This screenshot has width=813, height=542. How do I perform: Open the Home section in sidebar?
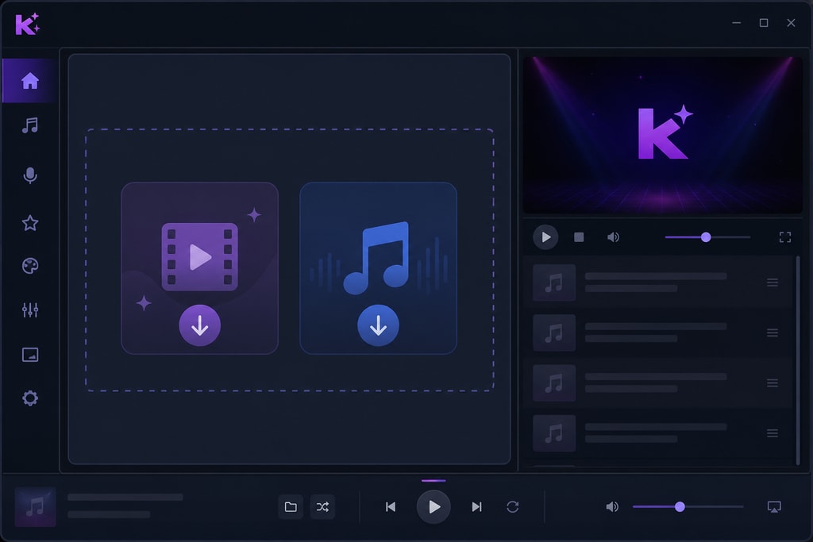pos(30,81)
